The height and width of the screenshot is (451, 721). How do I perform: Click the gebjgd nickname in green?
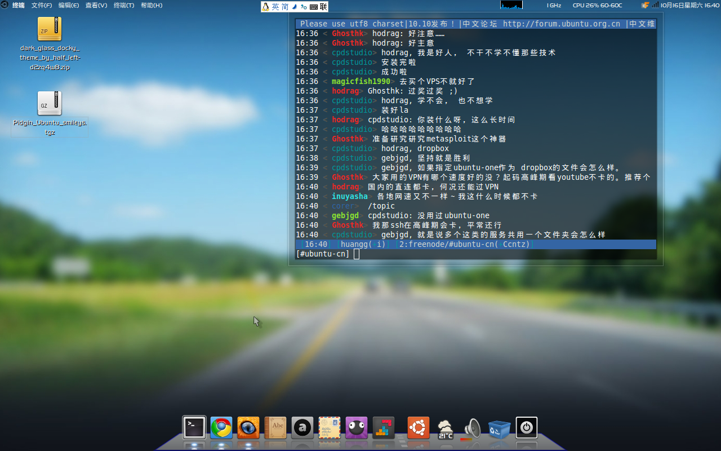click(345, 215)
